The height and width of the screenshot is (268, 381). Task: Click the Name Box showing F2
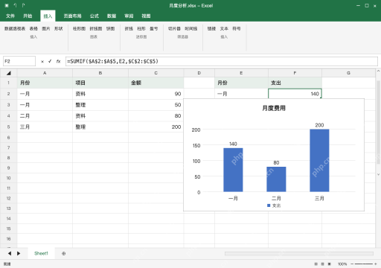pyautogui.click(x=19, y=61)
